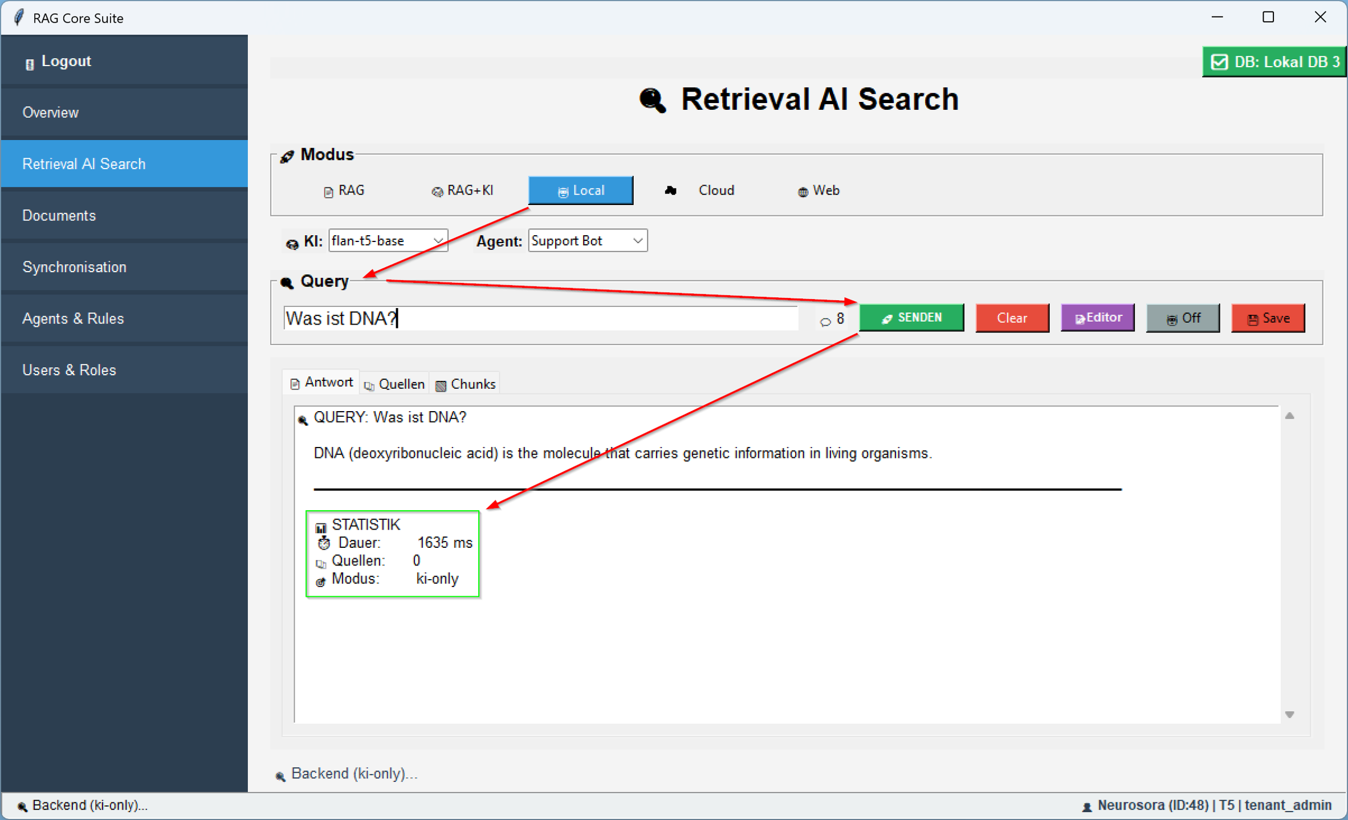Click the rocket icon next to Modus
Viewport: 1348px width, 820px height.
pos(287,156)
